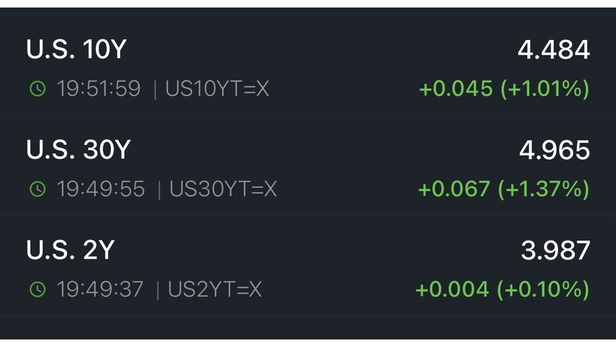616x347 pixels.
Task: Click the US2YT=X ticker symbol
Action: pyautogui.click(x=215, y=289)
